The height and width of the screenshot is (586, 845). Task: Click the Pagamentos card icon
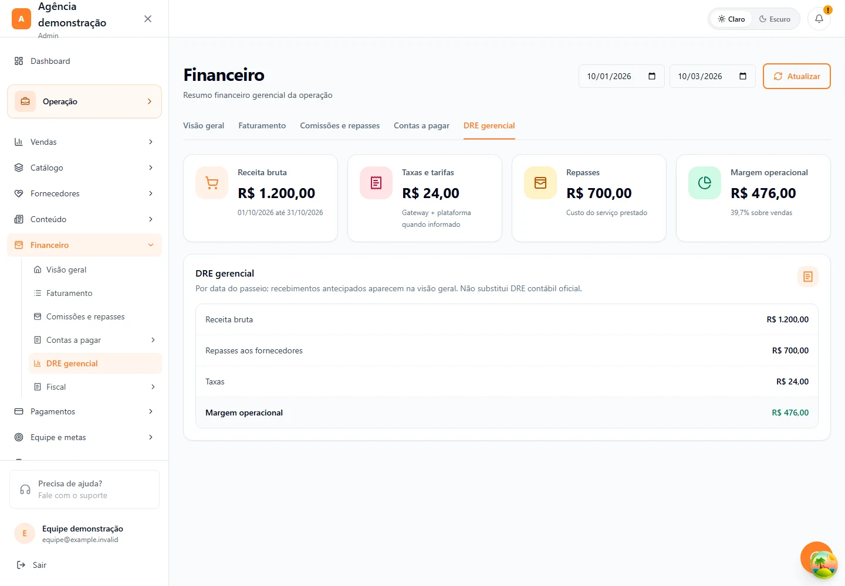pos(19,411)
